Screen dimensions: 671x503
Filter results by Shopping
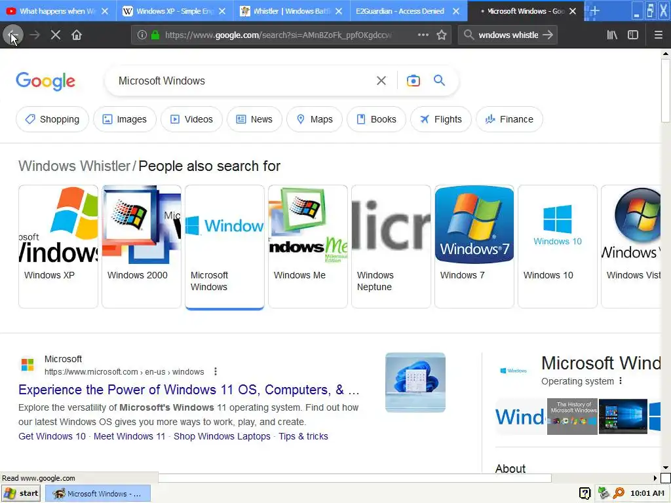(52, 119)
